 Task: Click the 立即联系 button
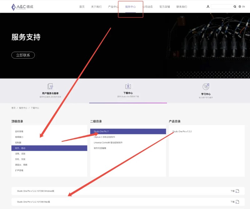click(x=23, y=55)
